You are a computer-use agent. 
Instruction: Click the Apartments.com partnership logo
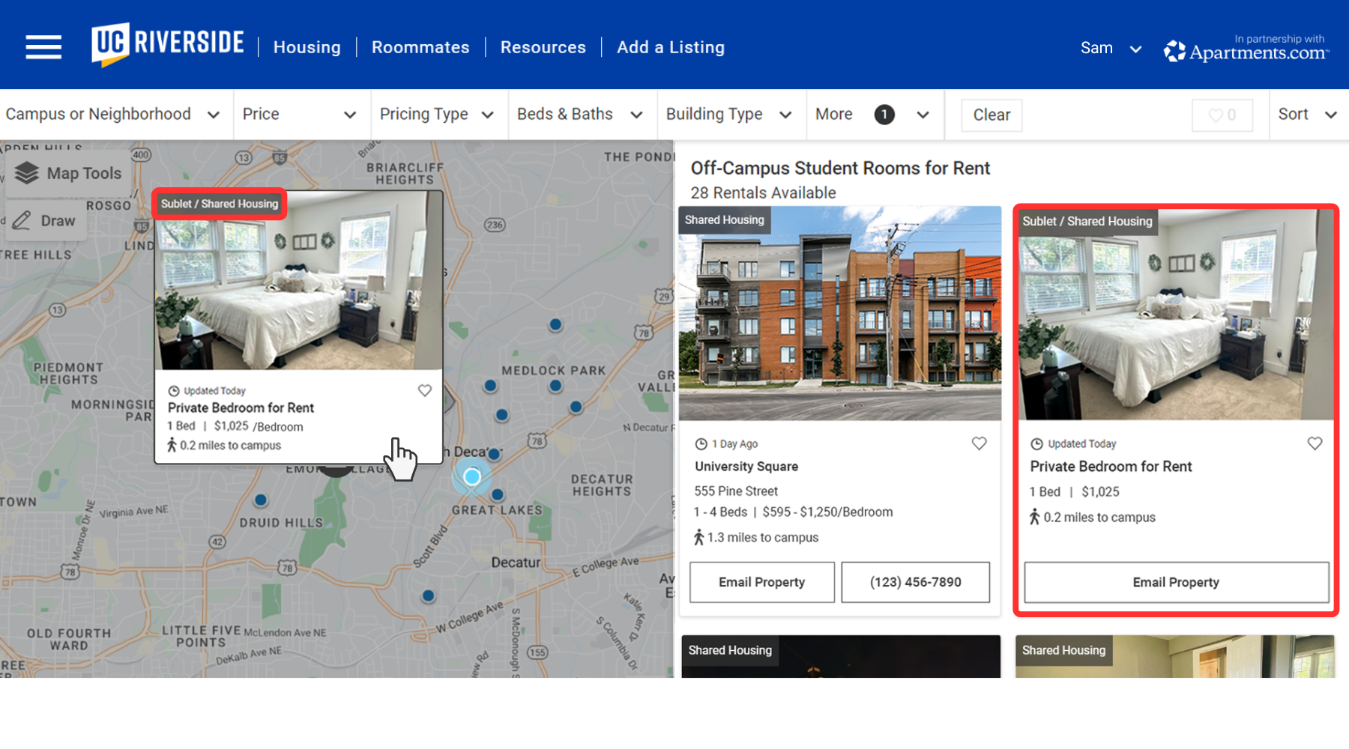pos(1246,48)
